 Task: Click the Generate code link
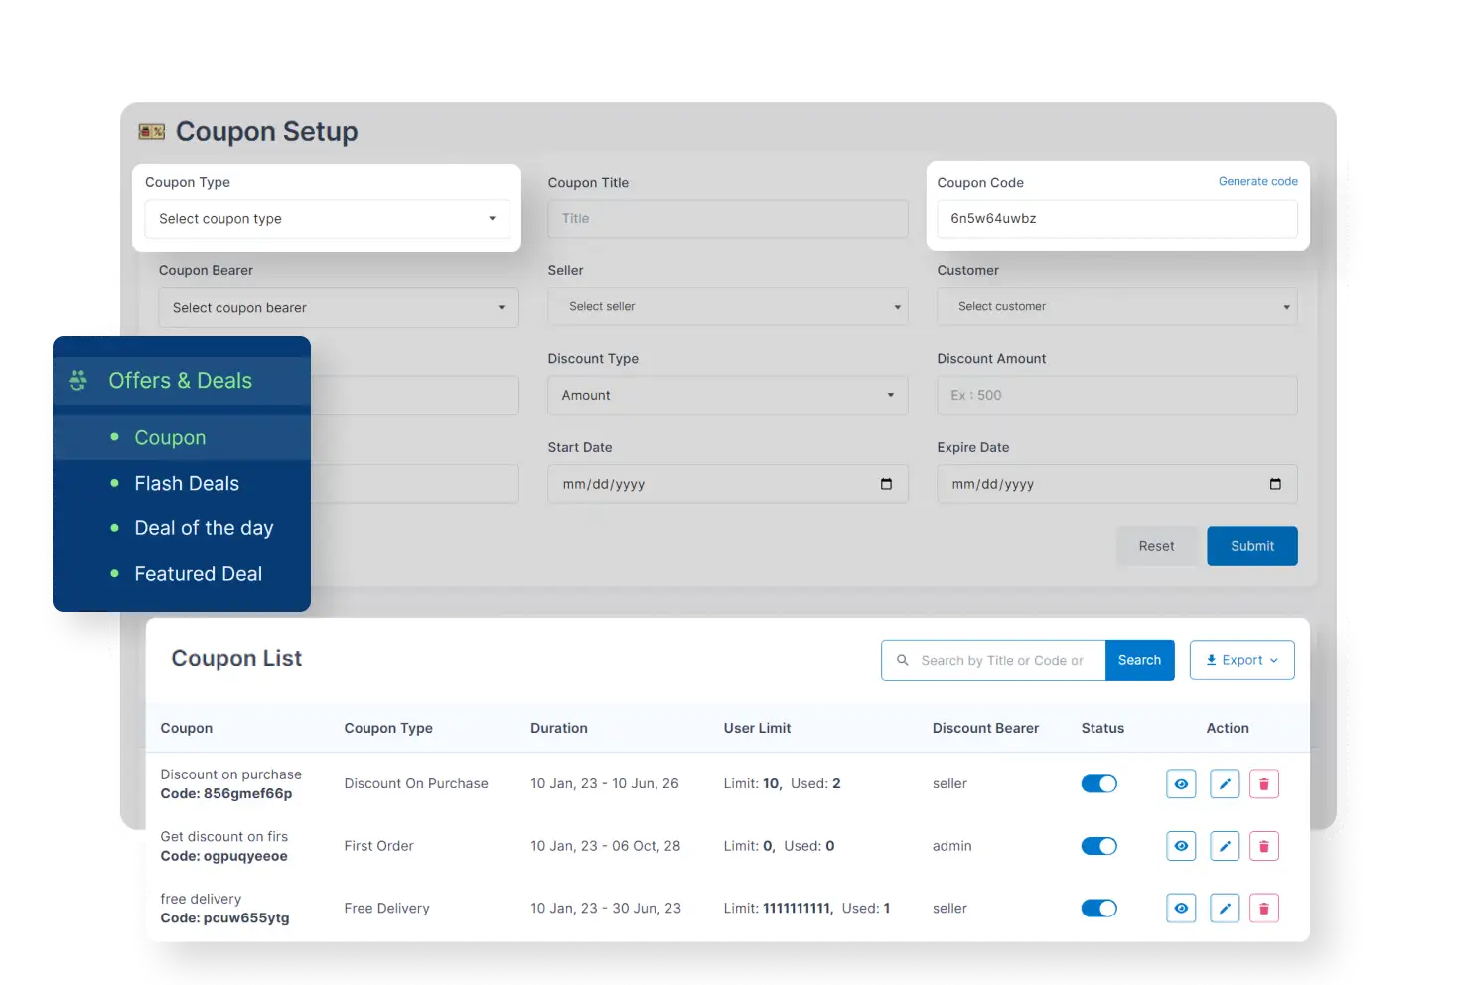coord(1257,181)
